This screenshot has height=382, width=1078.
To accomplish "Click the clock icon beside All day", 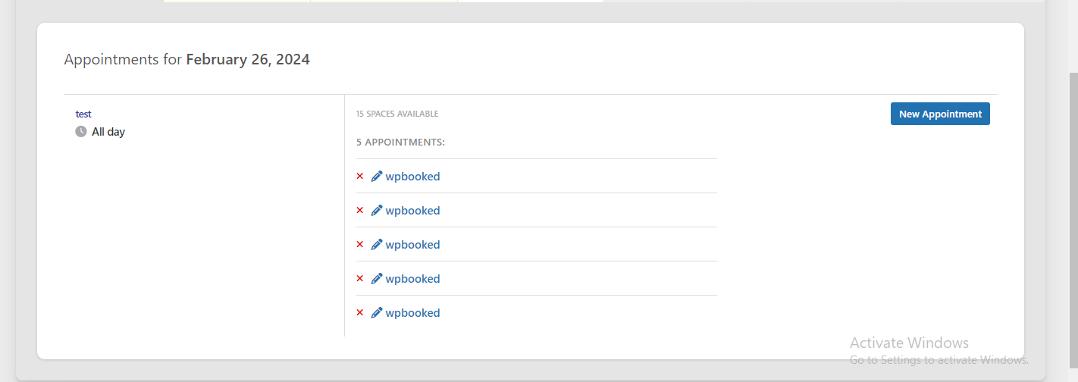I will [81, 132].
